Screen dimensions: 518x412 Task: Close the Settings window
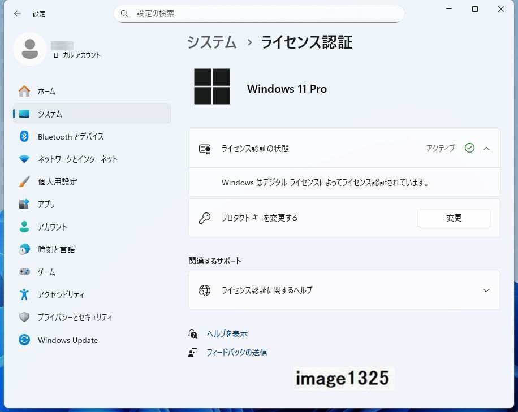501,9
